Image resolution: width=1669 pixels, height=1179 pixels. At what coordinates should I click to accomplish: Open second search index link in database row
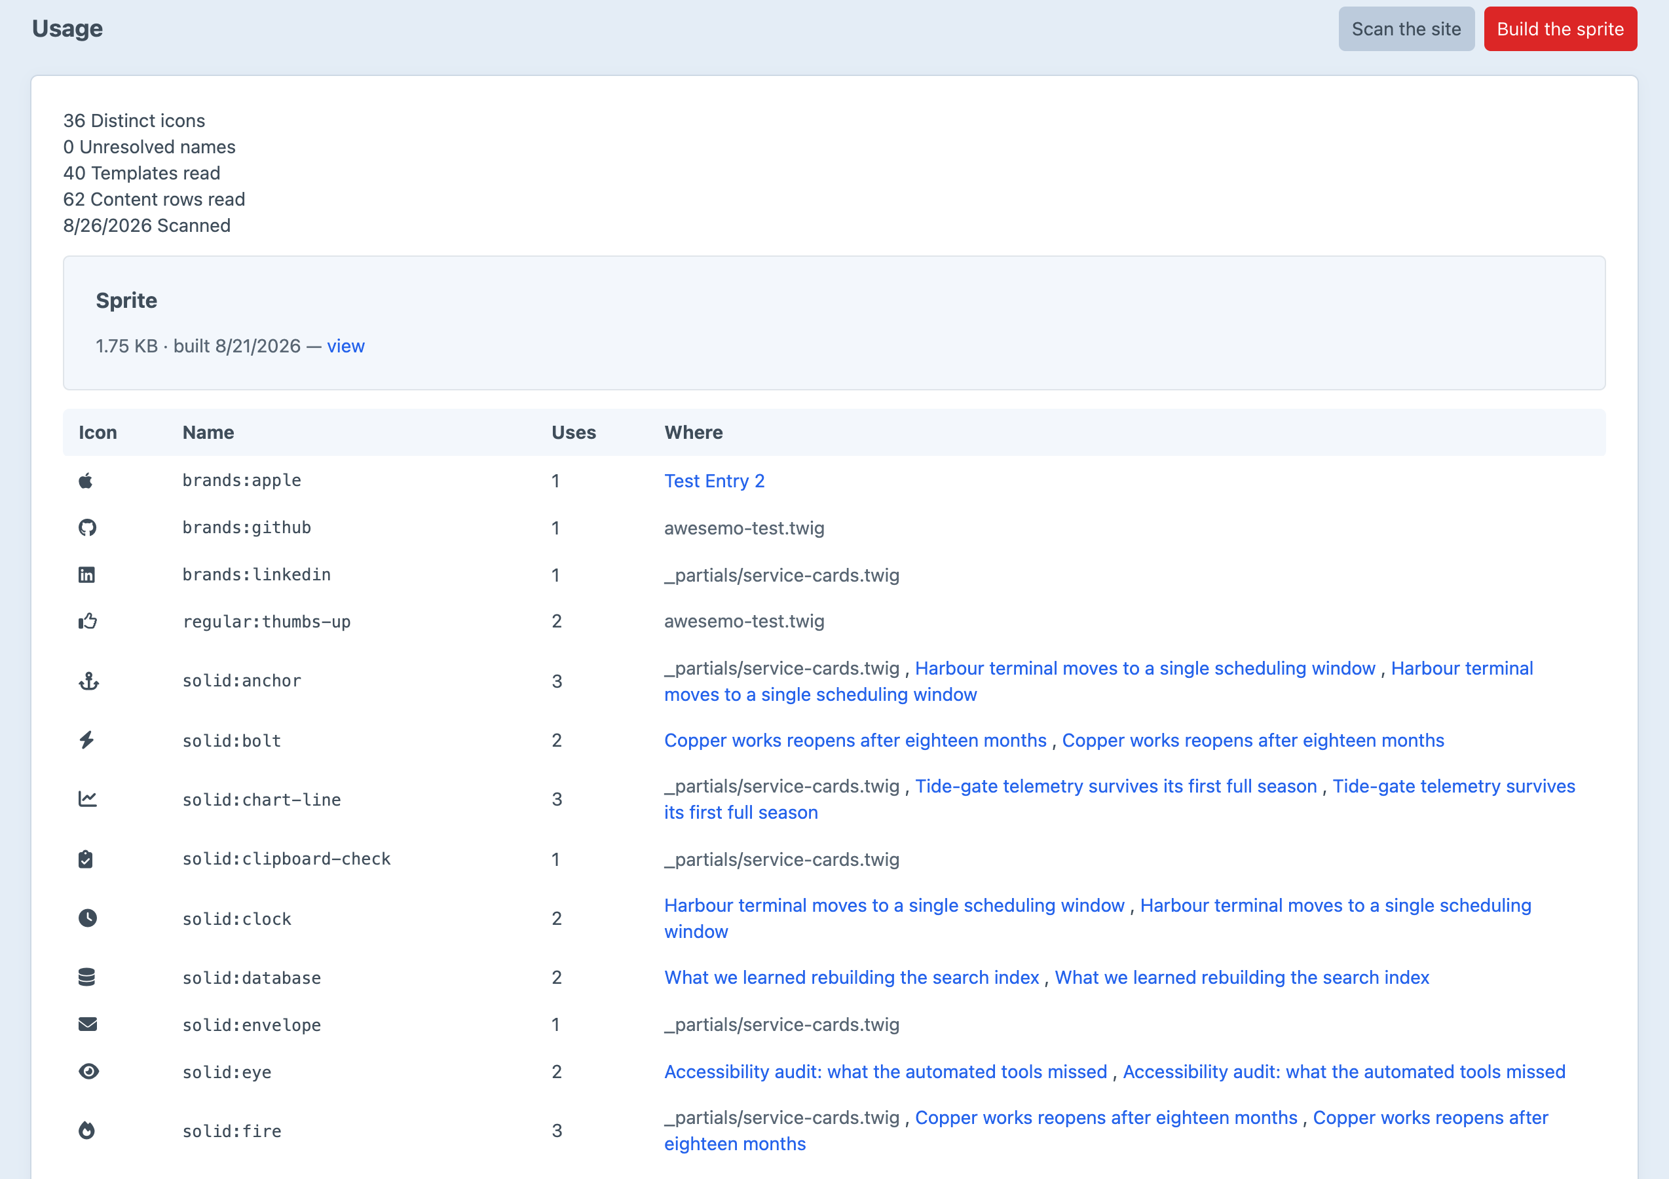coord(1243,978)
